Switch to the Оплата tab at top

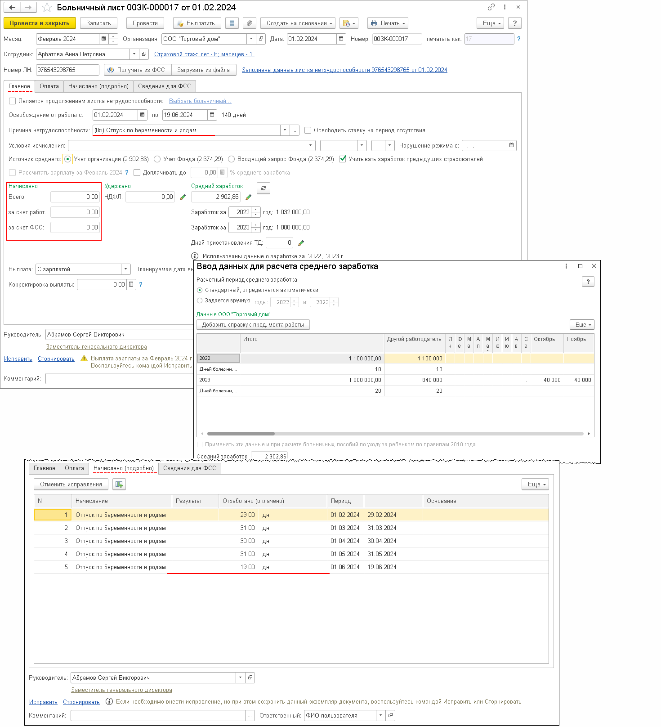point(49,86)
